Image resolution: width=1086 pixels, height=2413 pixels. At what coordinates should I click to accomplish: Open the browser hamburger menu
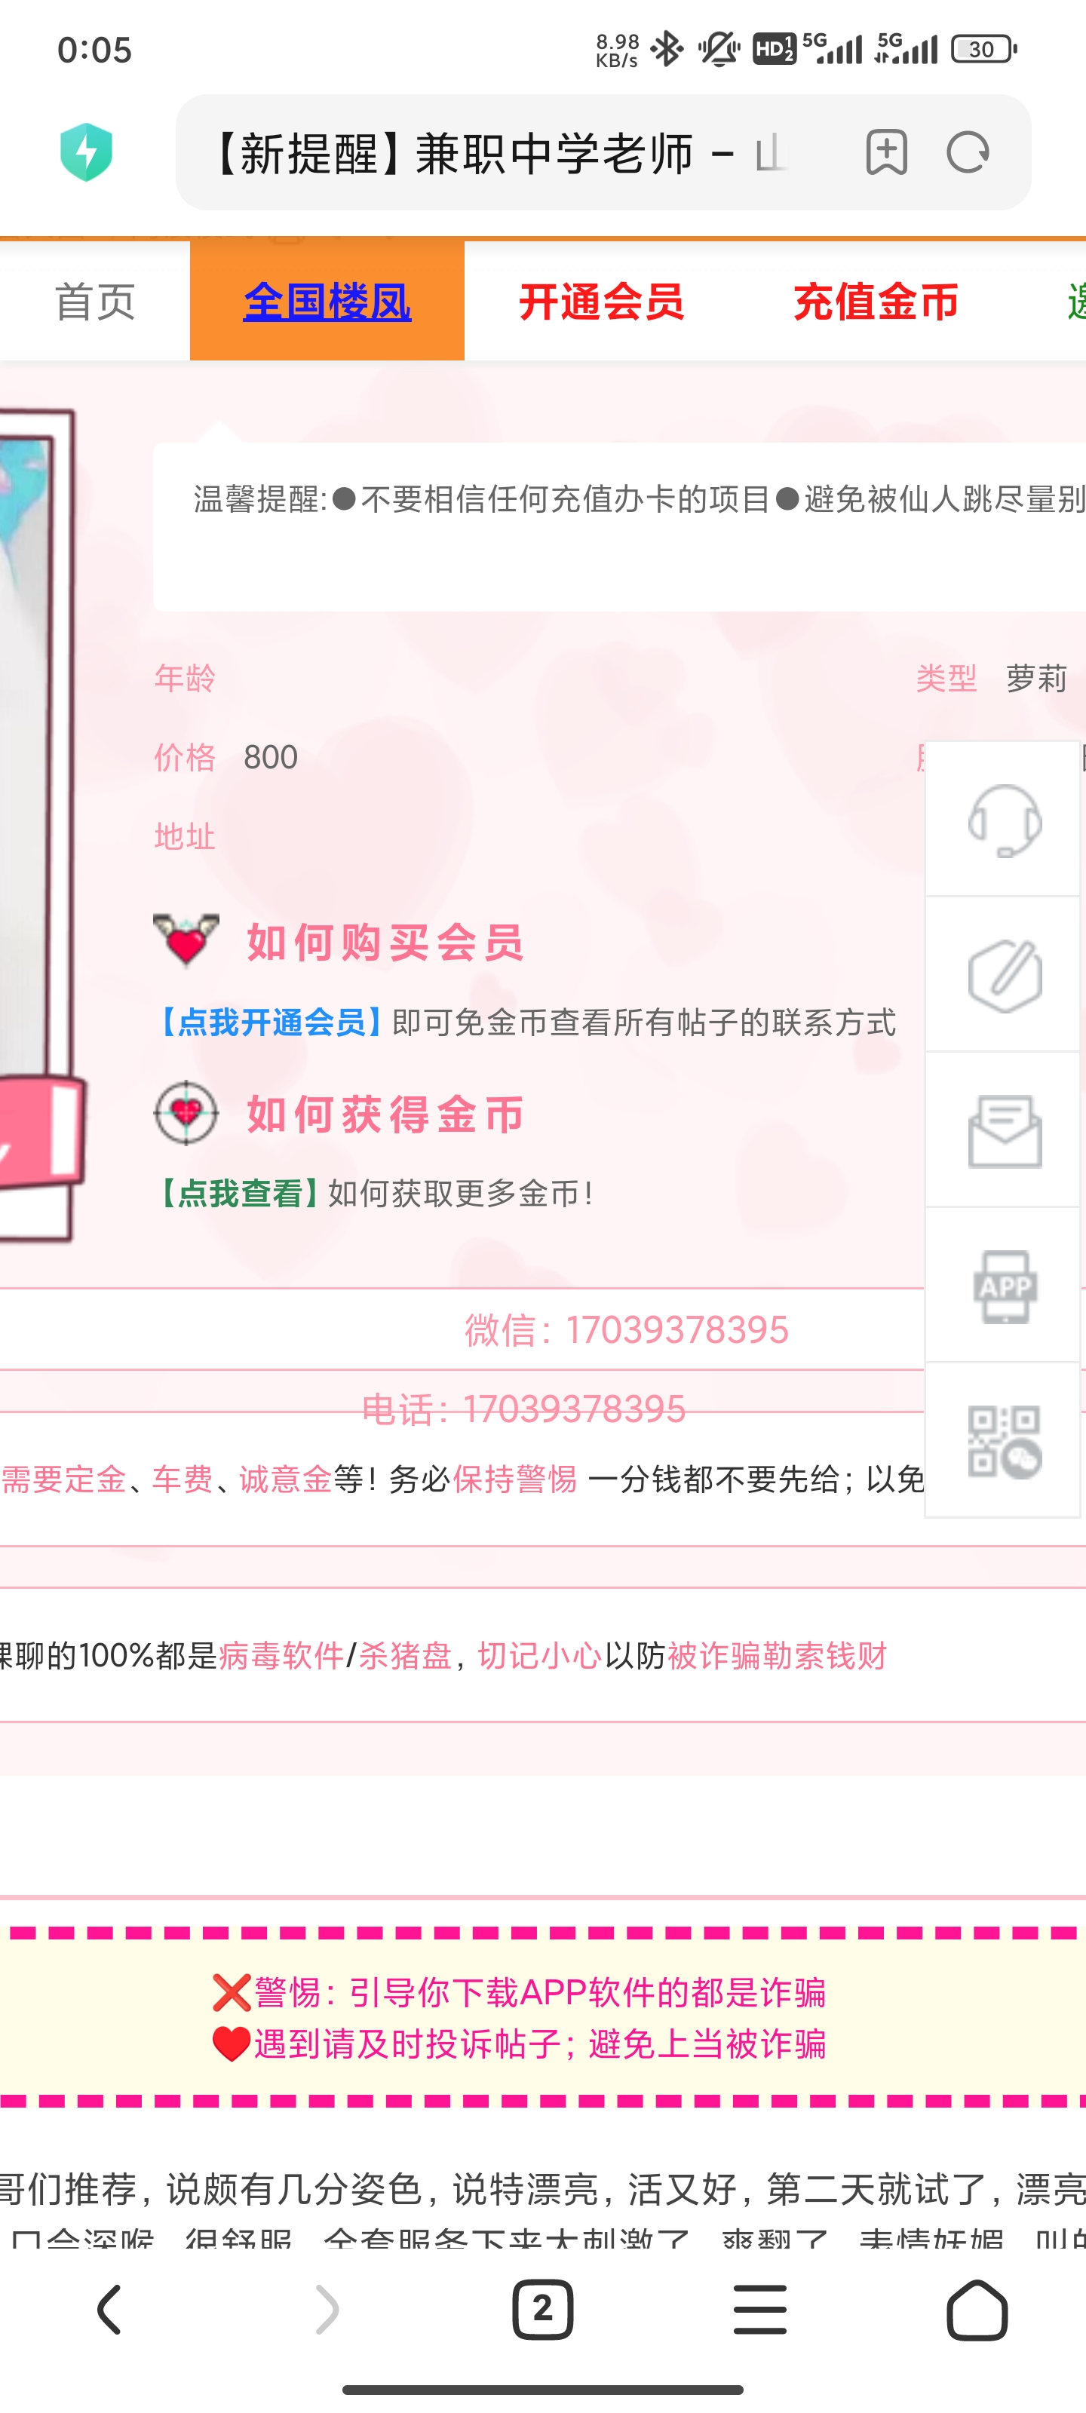pos(760,2310)
